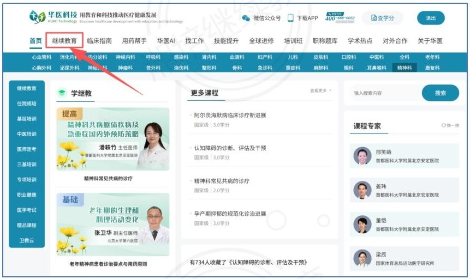This screenshot has height=279, width=470.
Task: Refresh experts with the 换一换 icon
Action: (x=450, y=125)
